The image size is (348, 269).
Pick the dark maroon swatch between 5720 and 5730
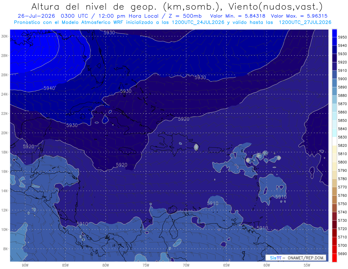(x=334, y=225)
